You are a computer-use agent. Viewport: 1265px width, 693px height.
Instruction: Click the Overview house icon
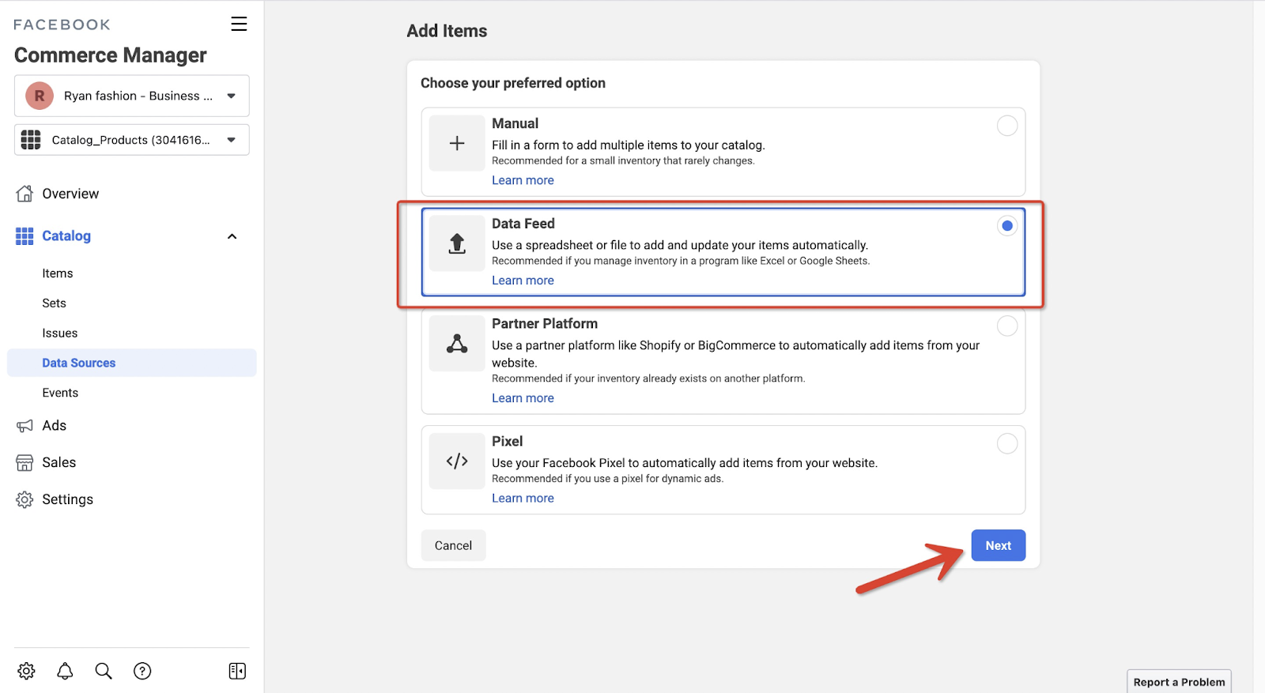pyautogui.click(x=25, y=194)
